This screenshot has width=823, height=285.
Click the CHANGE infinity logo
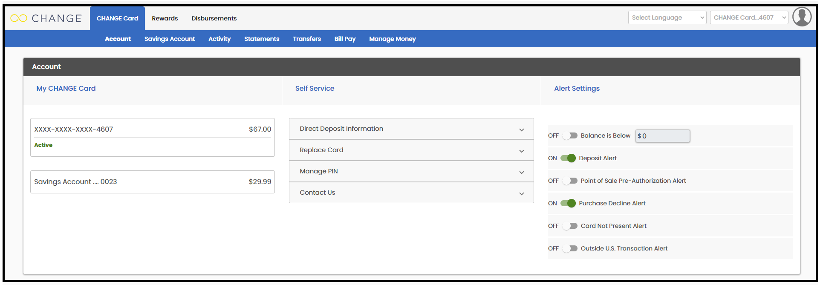tap(46, 18)
